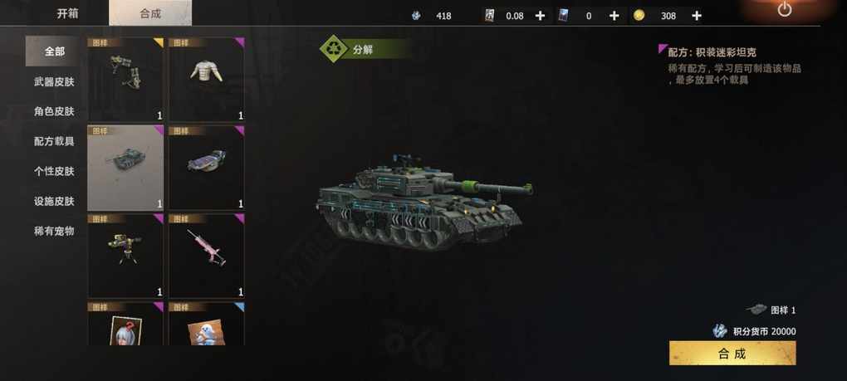Choose the tripod turret blueprint thumbnail
Screen dimensions: 847x381
tap(125, 256)
